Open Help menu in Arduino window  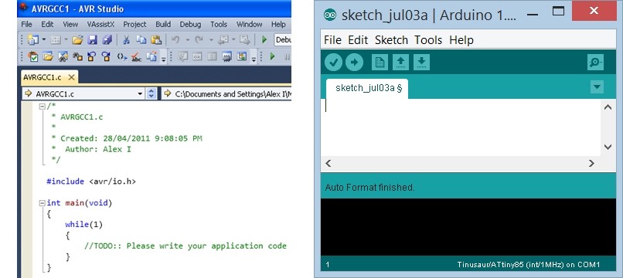pos(461,40)
